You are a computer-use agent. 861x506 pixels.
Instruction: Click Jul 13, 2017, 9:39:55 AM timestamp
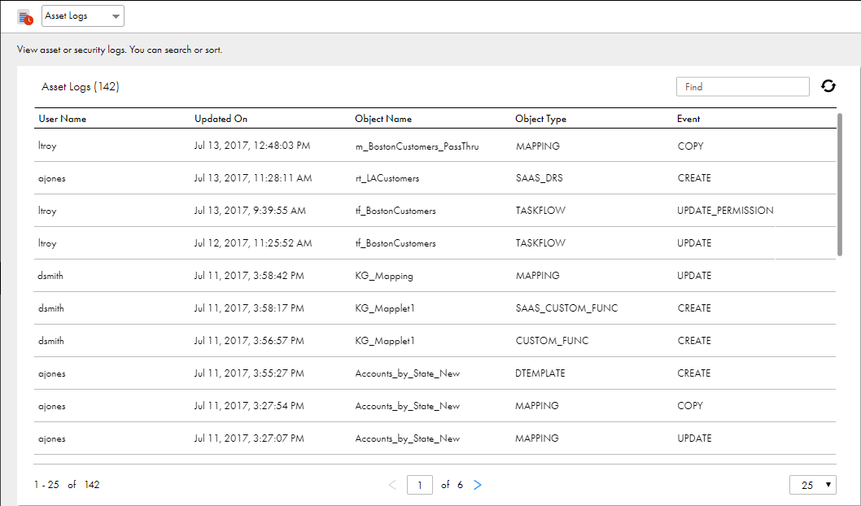(x=250, y=211)
